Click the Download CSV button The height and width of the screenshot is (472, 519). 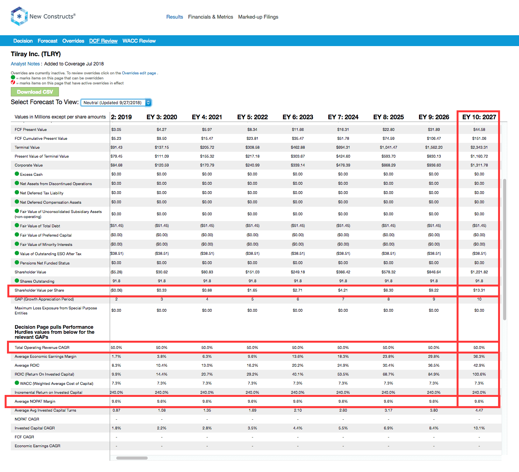pyautogui.click(x=35, y=92)
